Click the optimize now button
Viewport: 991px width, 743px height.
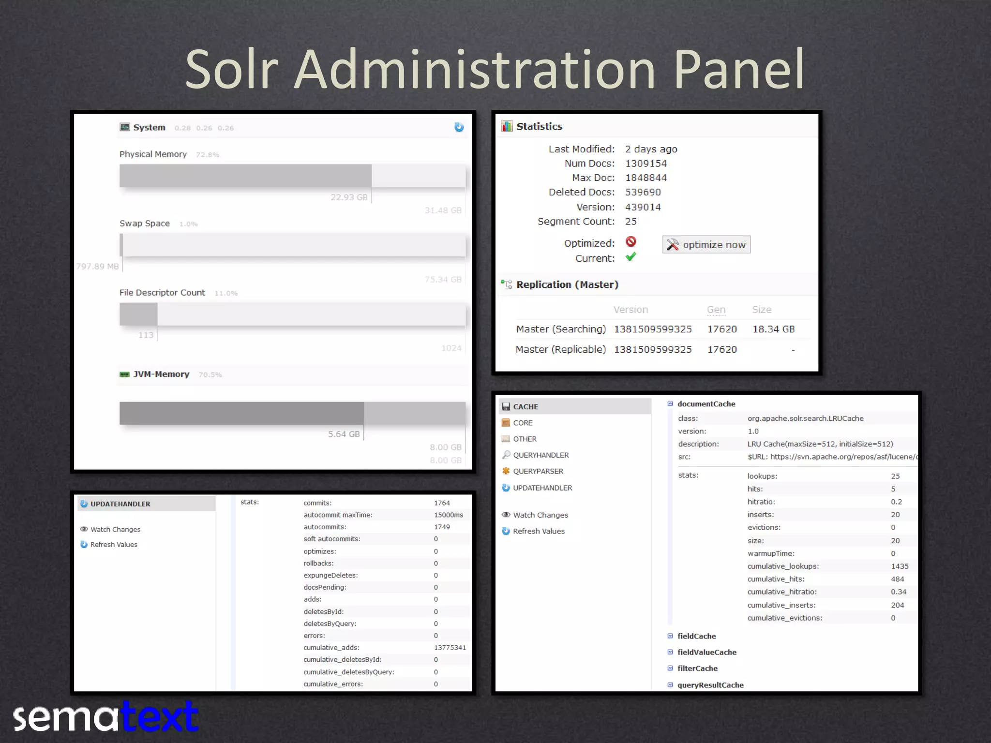[x=706, y=245]
